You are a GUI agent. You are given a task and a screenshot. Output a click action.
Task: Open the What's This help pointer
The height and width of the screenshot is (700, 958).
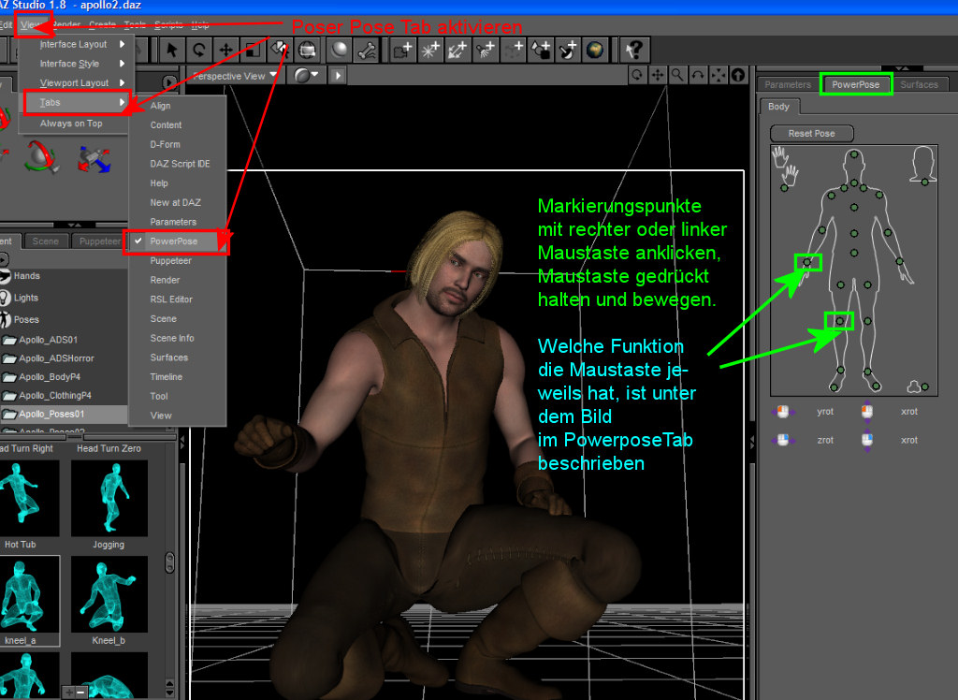click(635, 51)
